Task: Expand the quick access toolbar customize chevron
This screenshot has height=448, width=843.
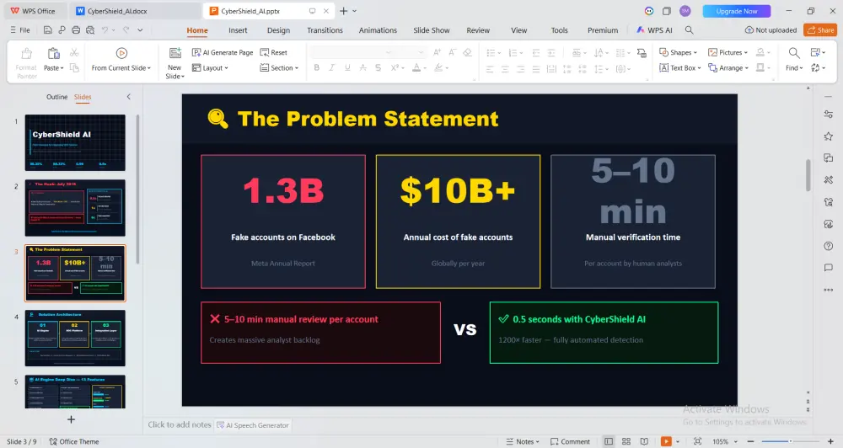Action: coord(140,30)
